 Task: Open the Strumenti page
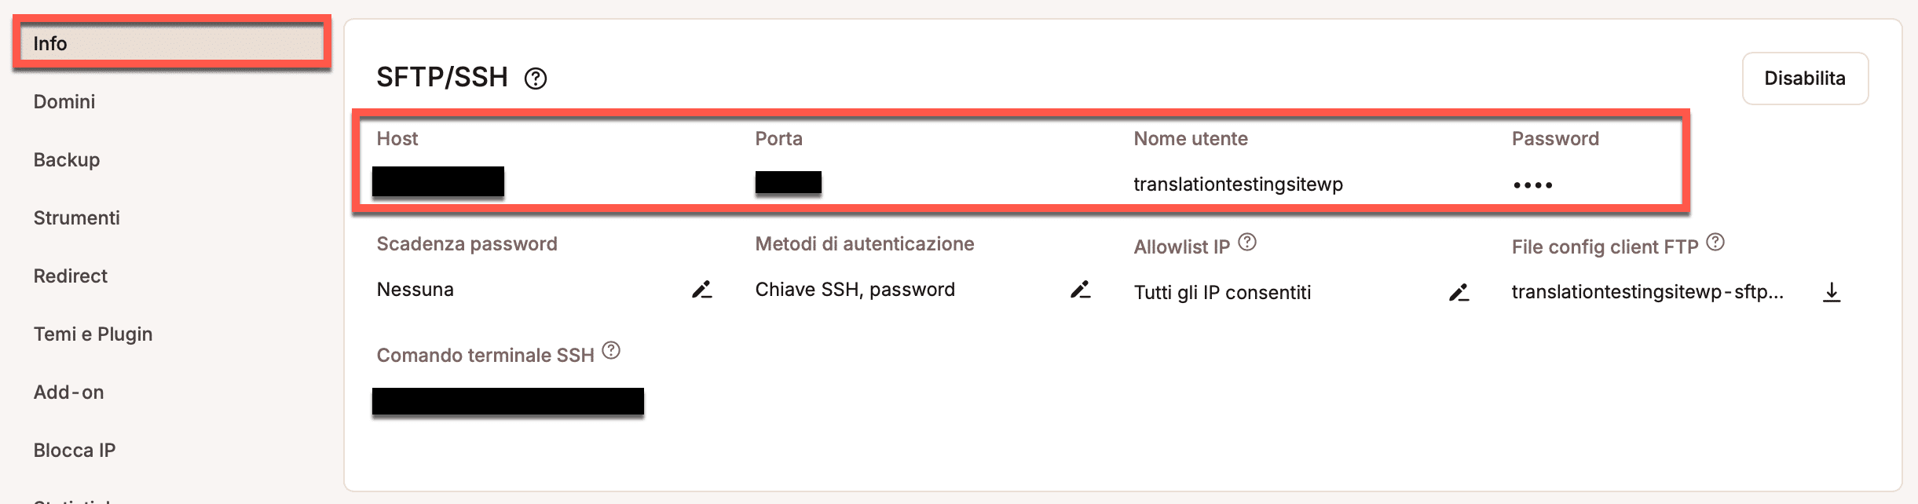[x=78, y=218]
